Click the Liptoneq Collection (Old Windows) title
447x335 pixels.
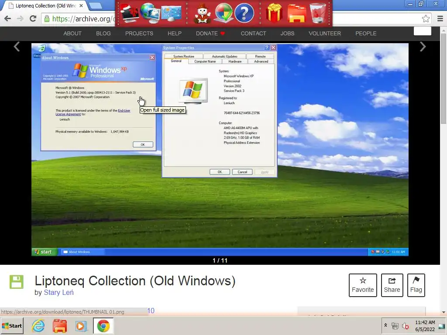(135, 280)
